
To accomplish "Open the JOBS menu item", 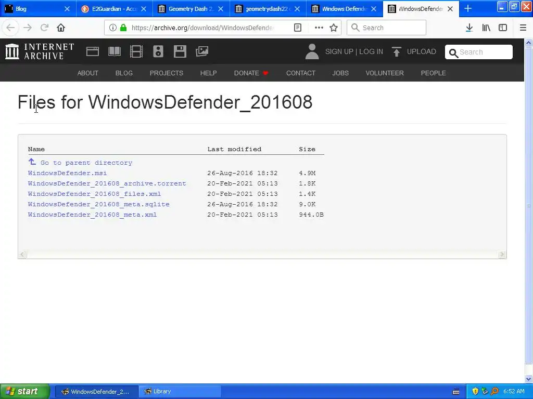I will pyautogui.click(x=340, y=73).
